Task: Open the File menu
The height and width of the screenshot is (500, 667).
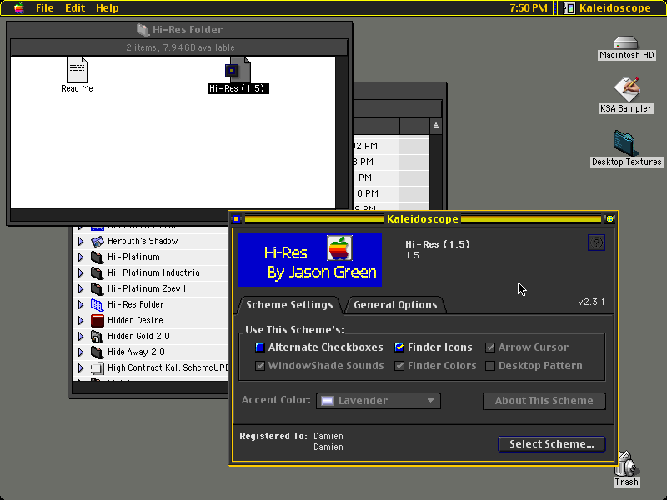Action: coord(45,8)
